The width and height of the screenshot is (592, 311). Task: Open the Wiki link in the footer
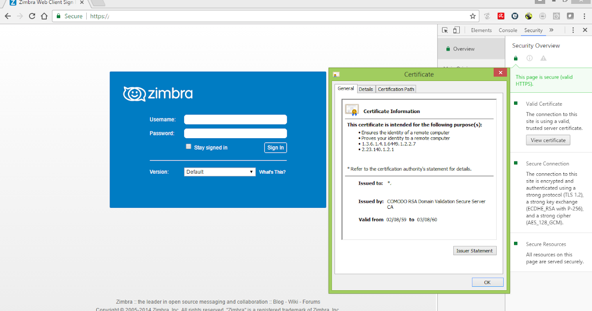(293, 302)
